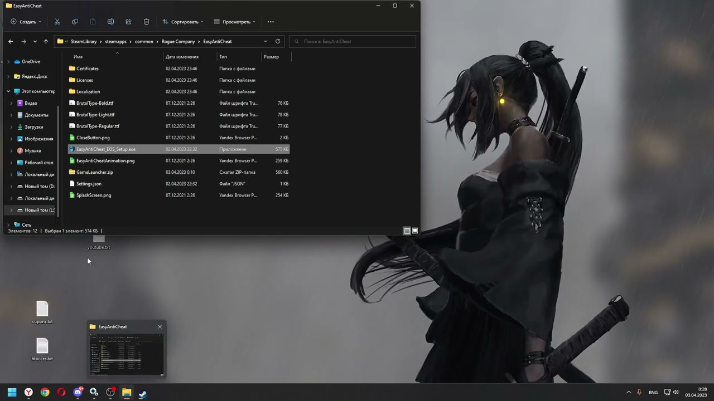Select Загрузки in navigation pane
This screenshot has width=714, height=401.
pyautogui.click(x=34, y=127)
